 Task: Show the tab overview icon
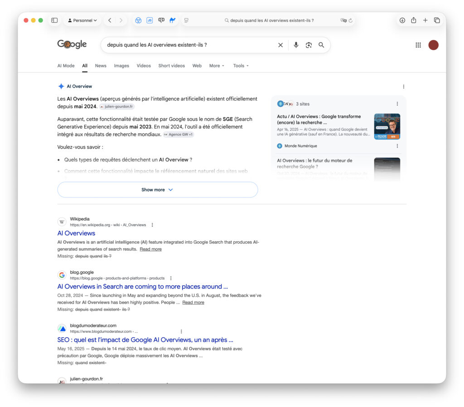(x=437, y=20)
